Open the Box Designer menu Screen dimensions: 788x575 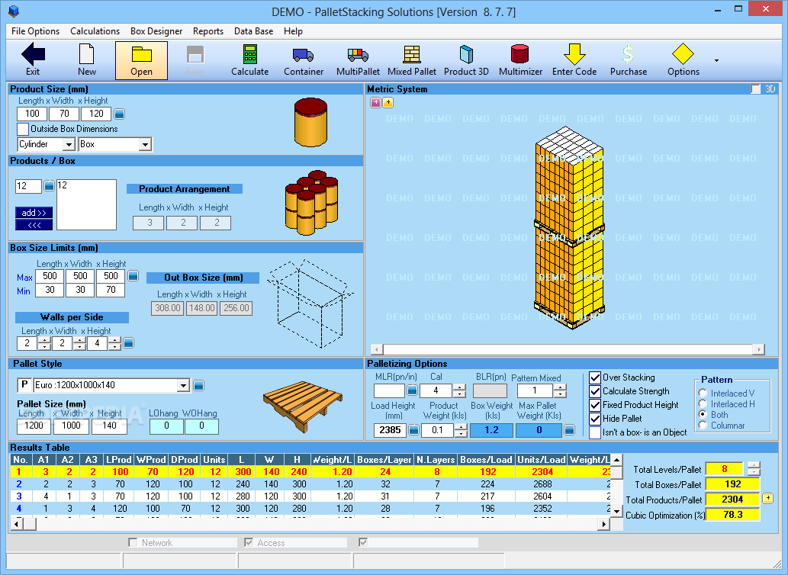coord(156,31)
